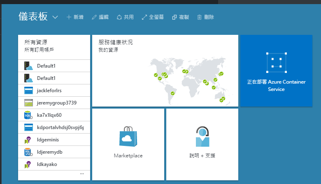
Task: Click the health checkmark over South America
Action: (x=172, y=93)
